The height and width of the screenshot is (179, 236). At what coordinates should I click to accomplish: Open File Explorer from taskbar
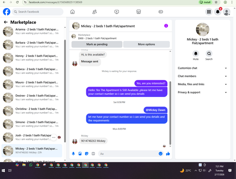click(24, 165)
